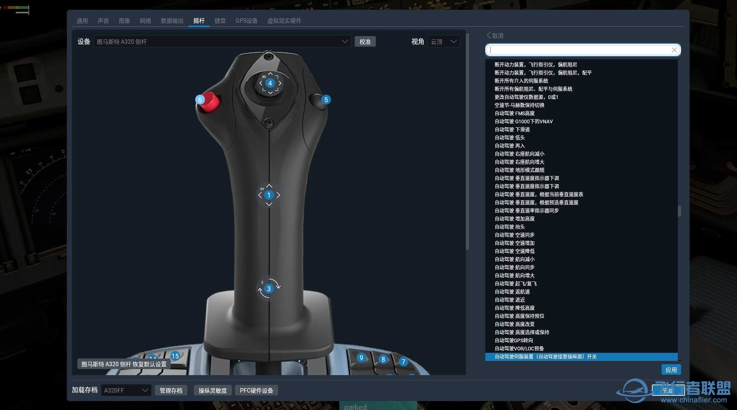Screen dimensions: 737x410
Task: Click the 校准 calibrate button
Action: coord(365,41)
